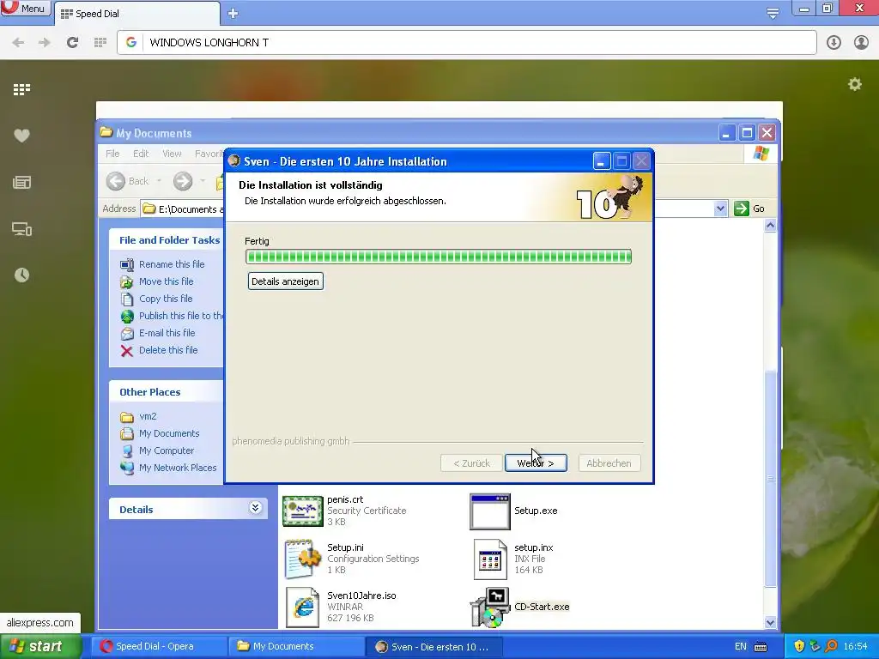Open news icon in Opera sidebar
The image size is (879, 659).
click(21, 182)
